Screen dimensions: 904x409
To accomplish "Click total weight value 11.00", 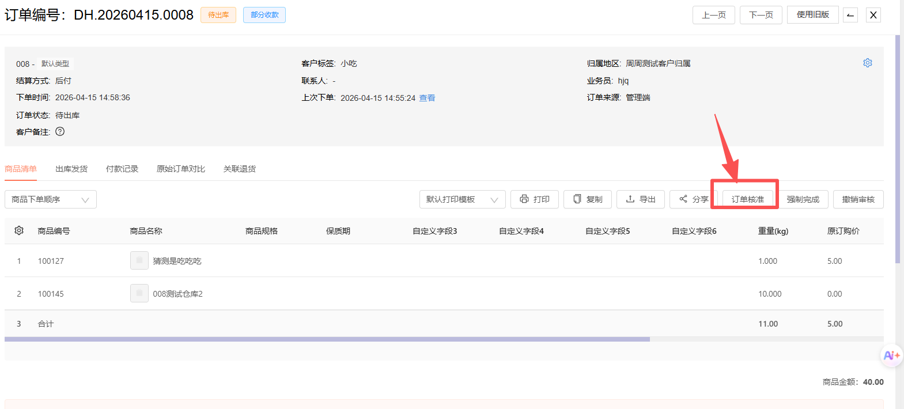I will click(x=768, y=324).
